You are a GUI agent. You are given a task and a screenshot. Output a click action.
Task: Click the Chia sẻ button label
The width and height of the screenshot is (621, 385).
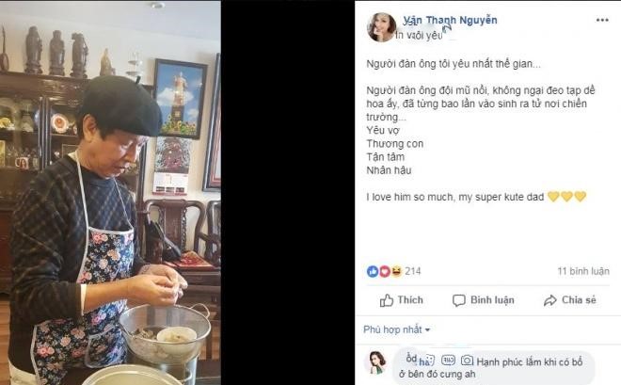pos(579,300)
